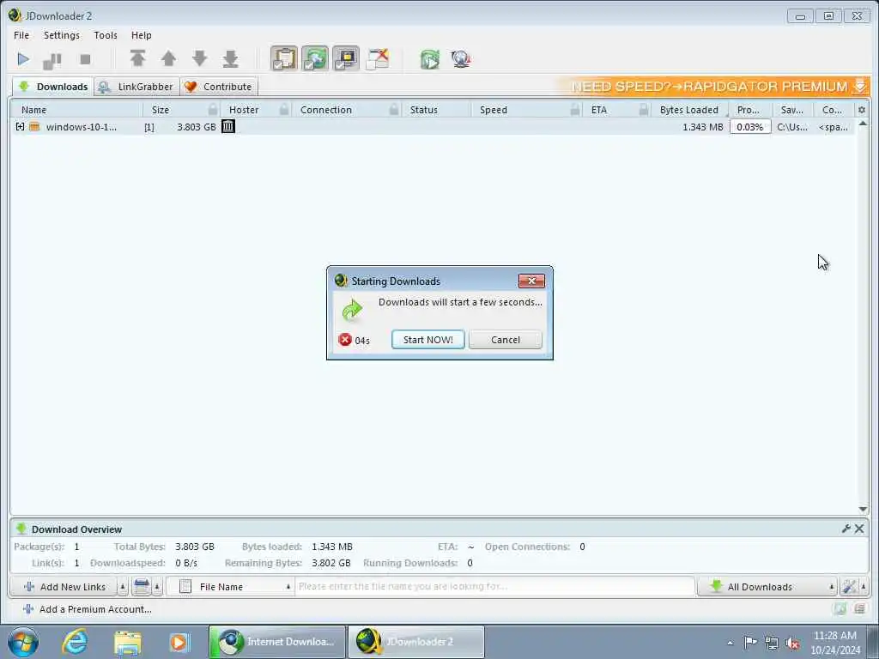Open the File menu
Viewport: 879px width, 659px height.
[21, 34]
